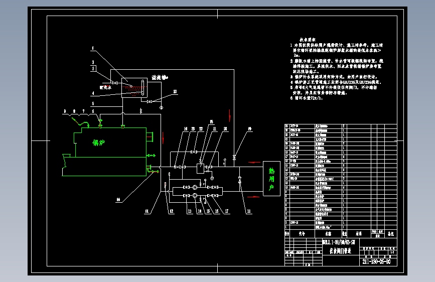The width and height of the screenshot is (435, 282).
Task: Click the 材料 header cell in parts list
Action: 359,234
